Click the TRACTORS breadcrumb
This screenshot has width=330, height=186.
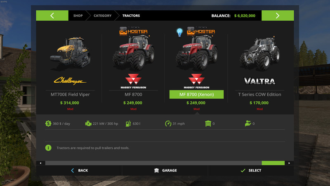(x=131, y=16)
